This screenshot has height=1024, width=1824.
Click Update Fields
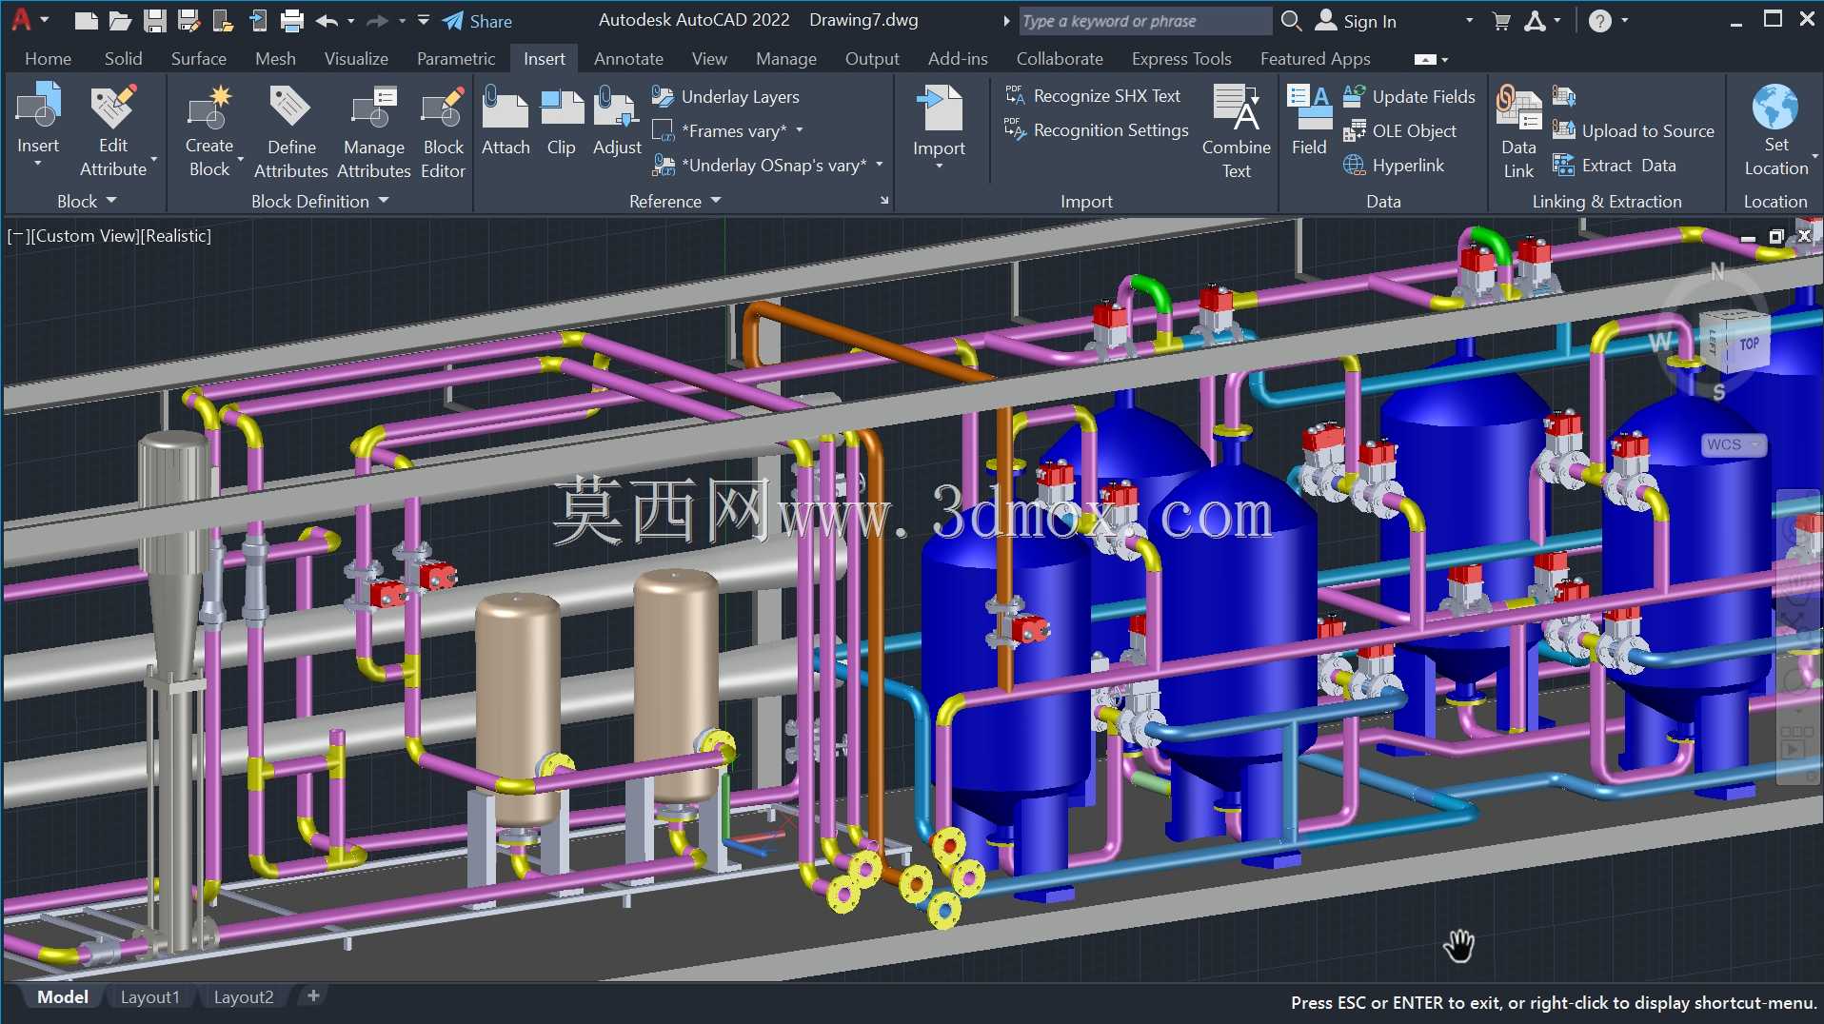pos(1408,96)
